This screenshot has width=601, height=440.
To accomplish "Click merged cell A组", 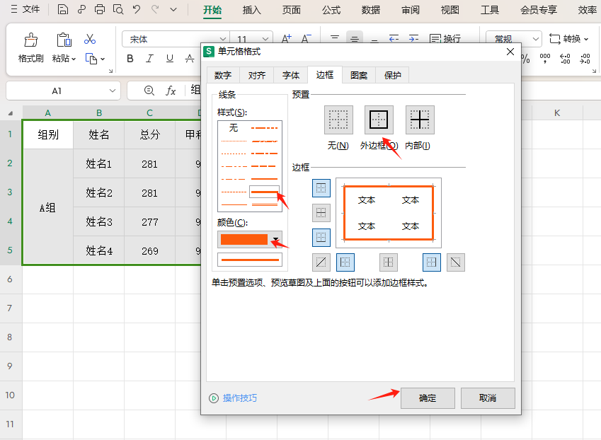I will click(48, 207).
